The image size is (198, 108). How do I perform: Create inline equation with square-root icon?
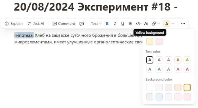[146, 24]
